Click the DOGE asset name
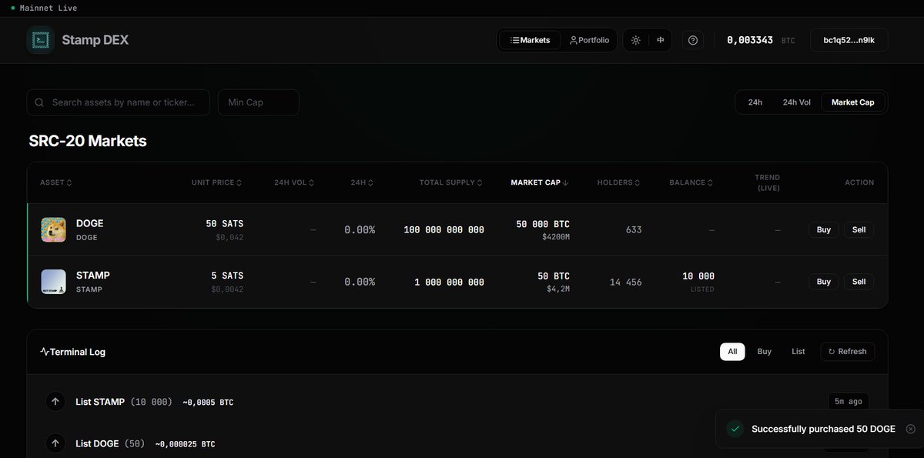This screenshot has width=924, height=458. pyautogui.click(x=89, y=223)
